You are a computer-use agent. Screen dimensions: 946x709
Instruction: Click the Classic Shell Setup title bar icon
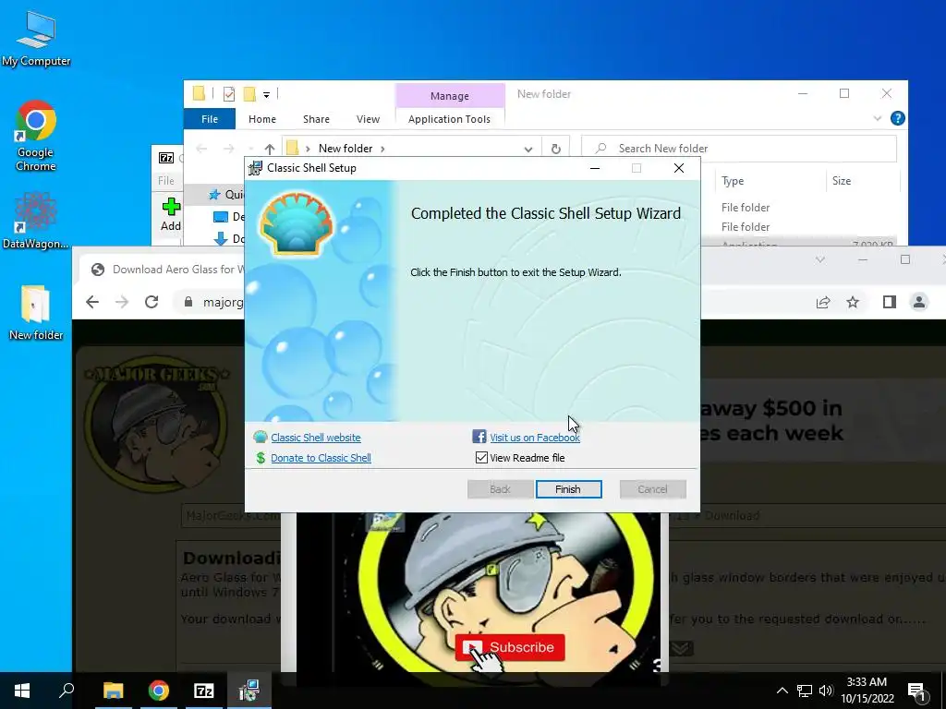(256, 168)
